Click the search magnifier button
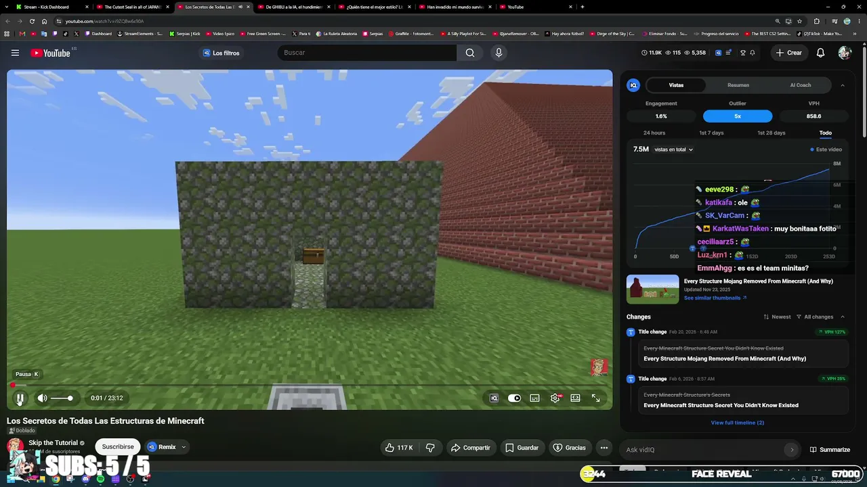The width and height of the screenshot is (867, 487). [470, 53]
